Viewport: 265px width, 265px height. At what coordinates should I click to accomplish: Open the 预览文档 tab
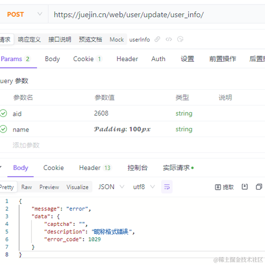coord(90,40)
